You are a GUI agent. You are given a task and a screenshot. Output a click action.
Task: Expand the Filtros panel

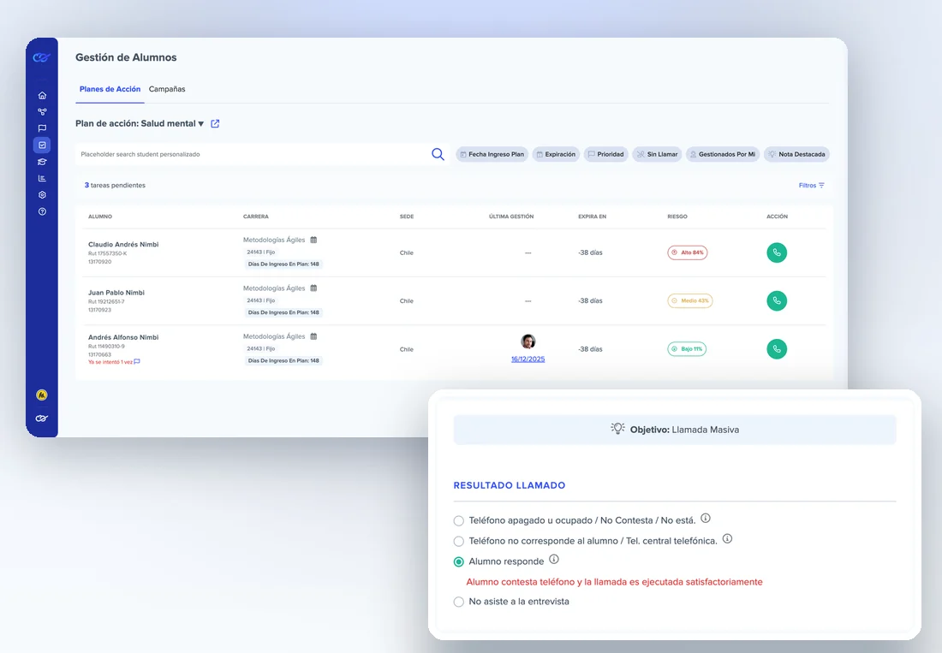pos(812,186)
